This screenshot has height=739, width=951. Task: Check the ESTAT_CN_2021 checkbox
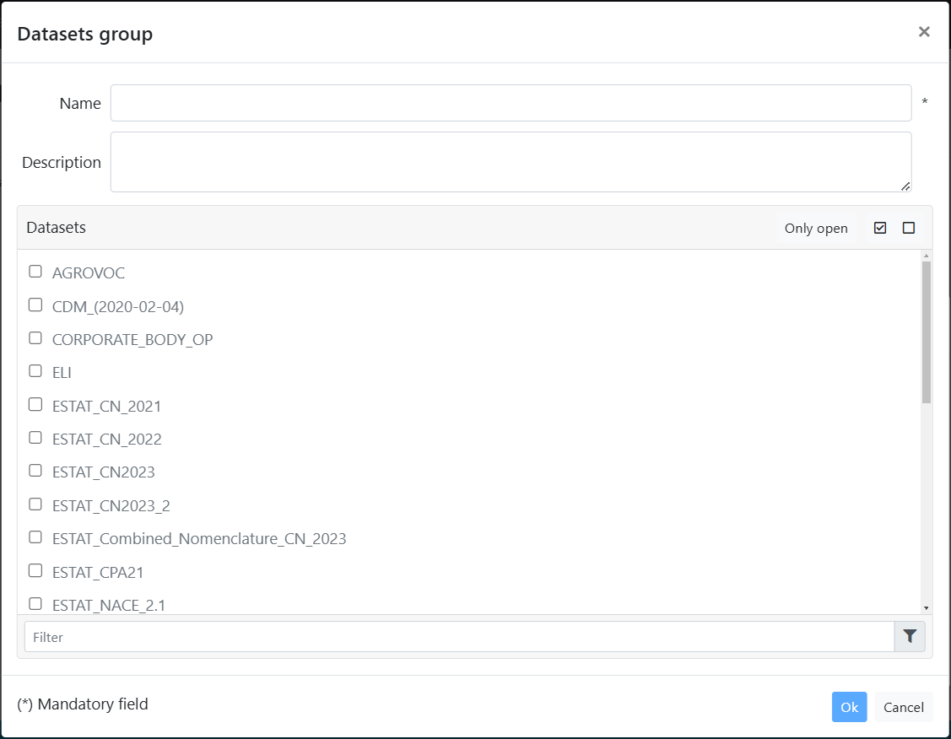click(35, 404)
